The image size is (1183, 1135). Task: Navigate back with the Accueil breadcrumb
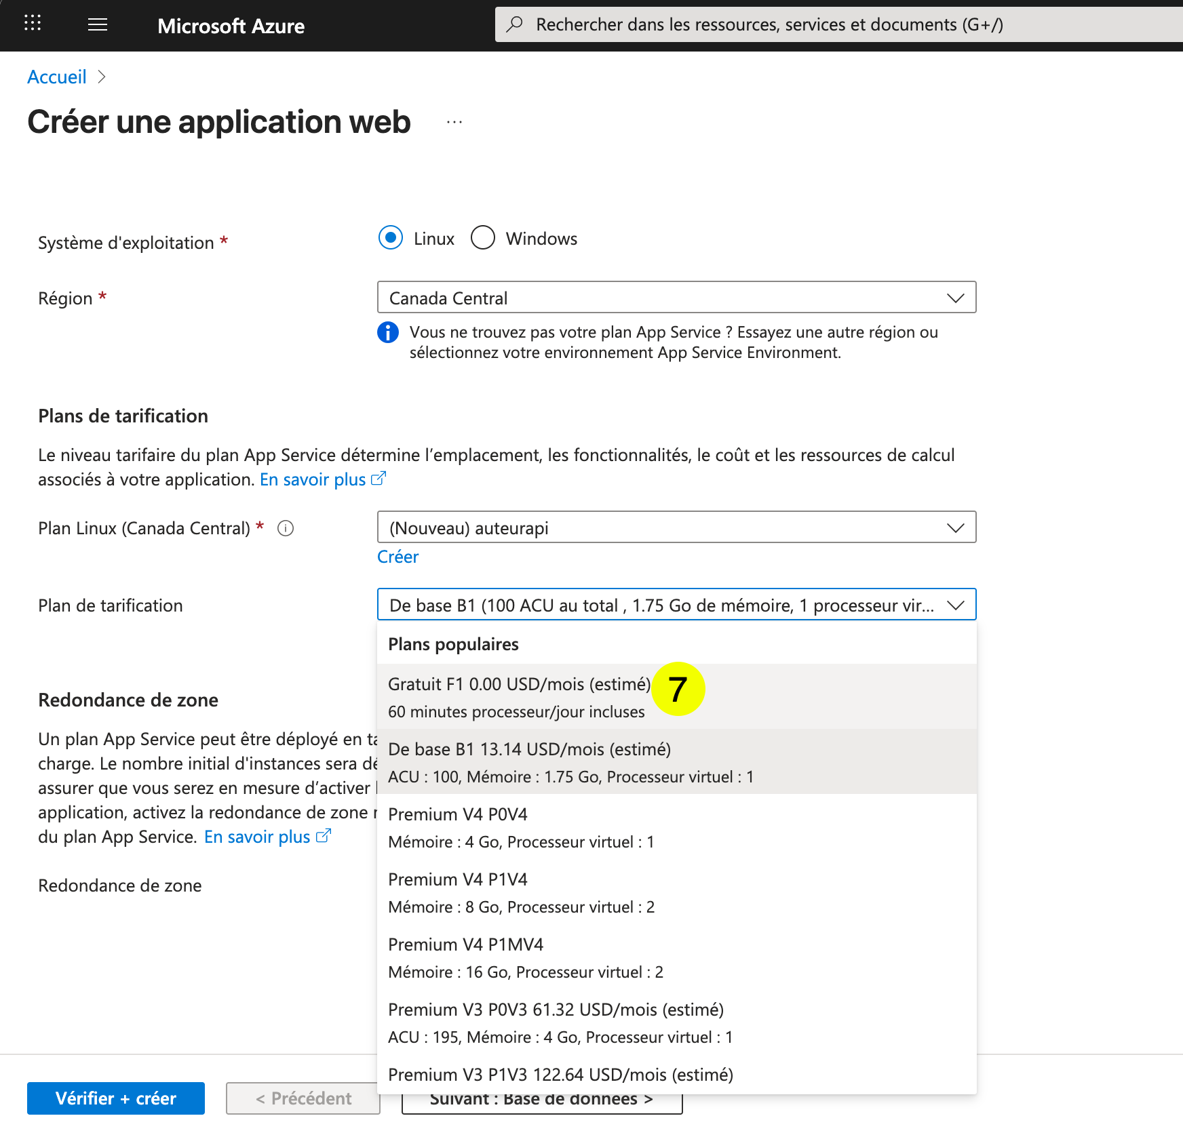[x=57, y=77]
